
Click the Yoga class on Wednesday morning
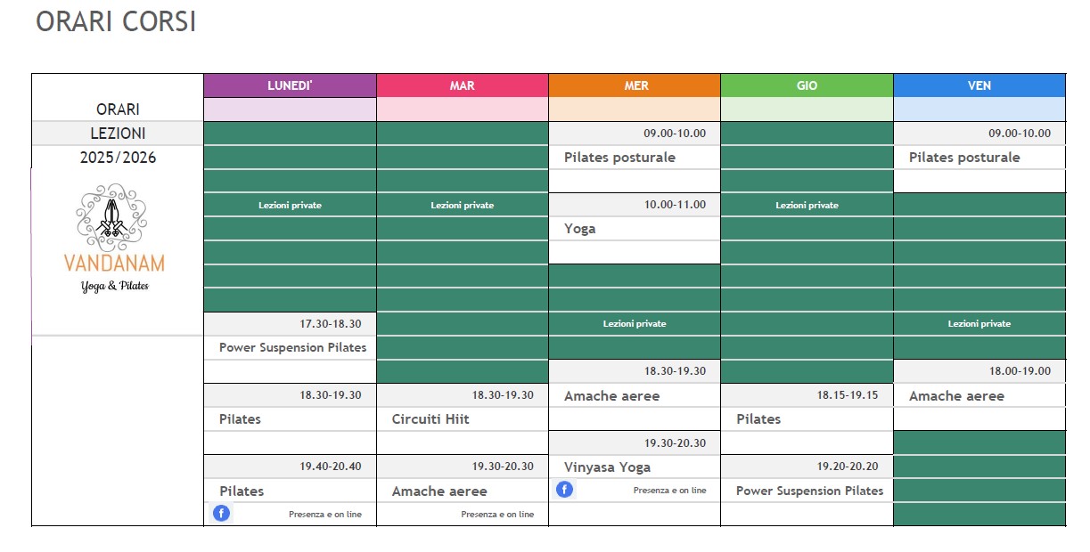(579, 229)
